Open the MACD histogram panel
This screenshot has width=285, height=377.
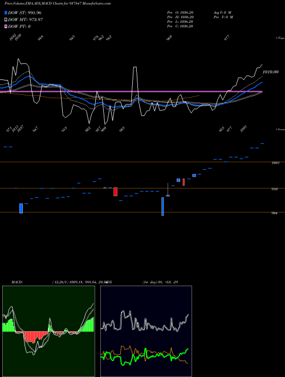[48, 331]
